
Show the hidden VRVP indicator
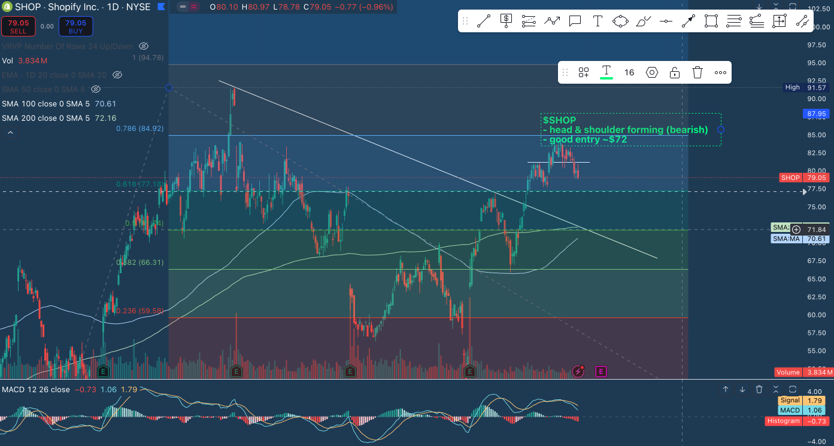(x=144, y=46)
